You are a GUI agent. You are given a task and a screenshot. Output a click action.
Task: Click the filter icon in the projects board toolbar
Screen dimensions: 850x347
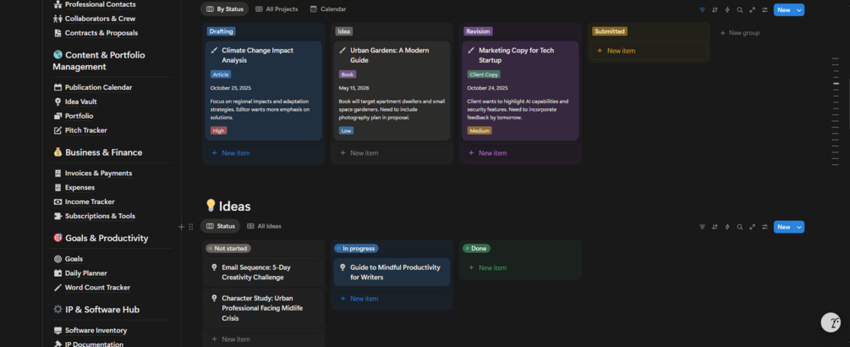coord(702,10)
